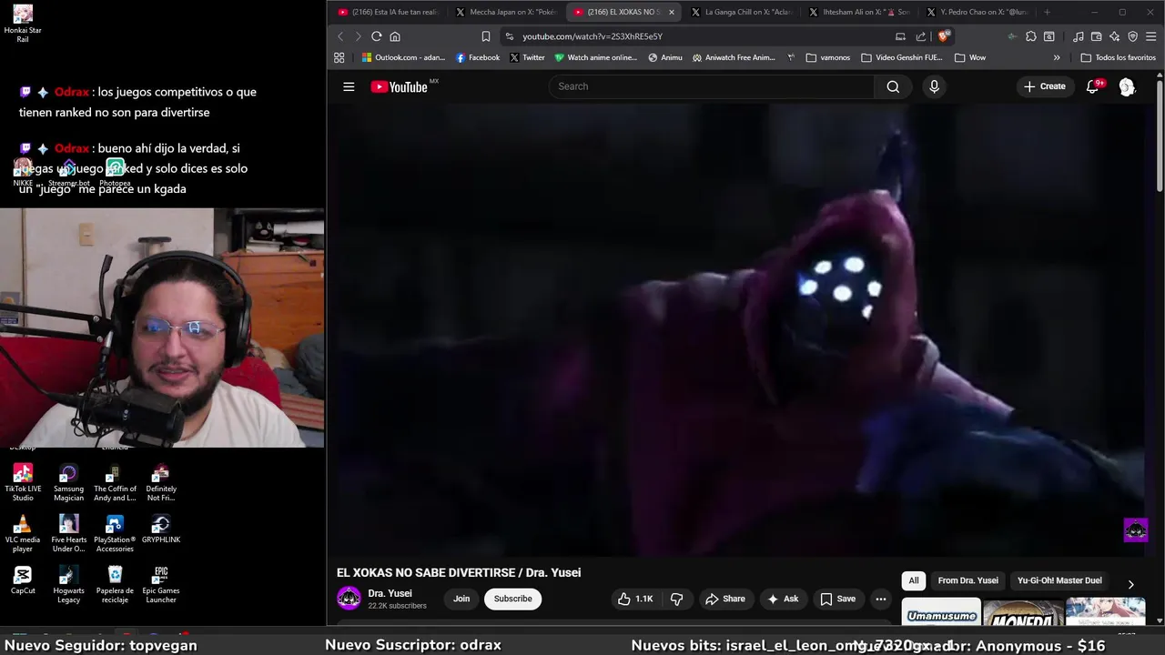Select the From Dra. Yusei chip

967,580
